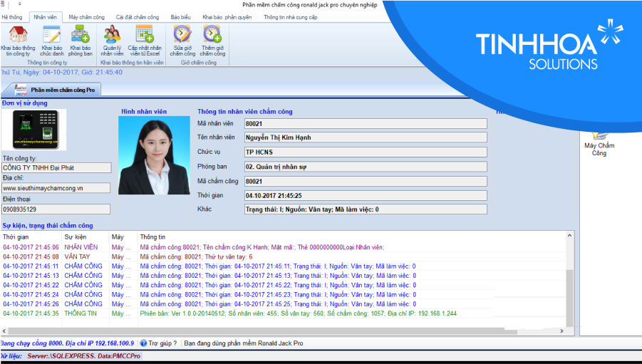
Task: Click the date and time header line
Action: click(x=61, y=72)
